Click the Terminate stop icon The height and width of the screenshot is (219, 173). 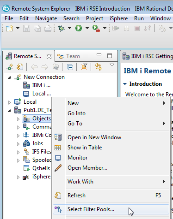(137, 28)
